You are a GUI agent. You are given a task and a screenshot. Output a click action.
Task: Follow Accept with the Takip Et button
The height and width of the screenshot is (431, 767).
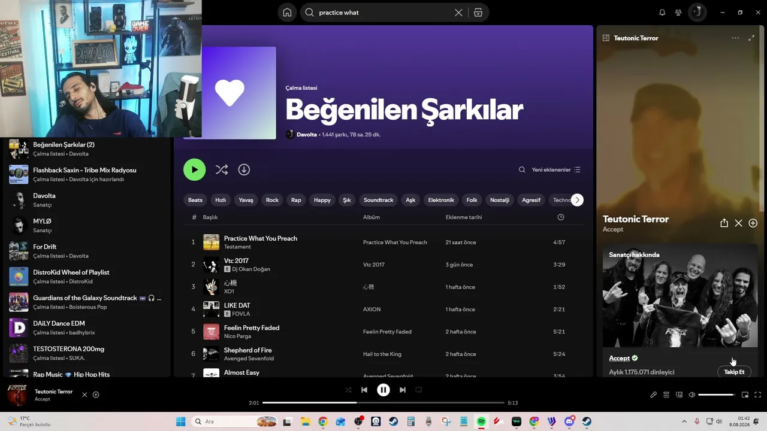734,372
